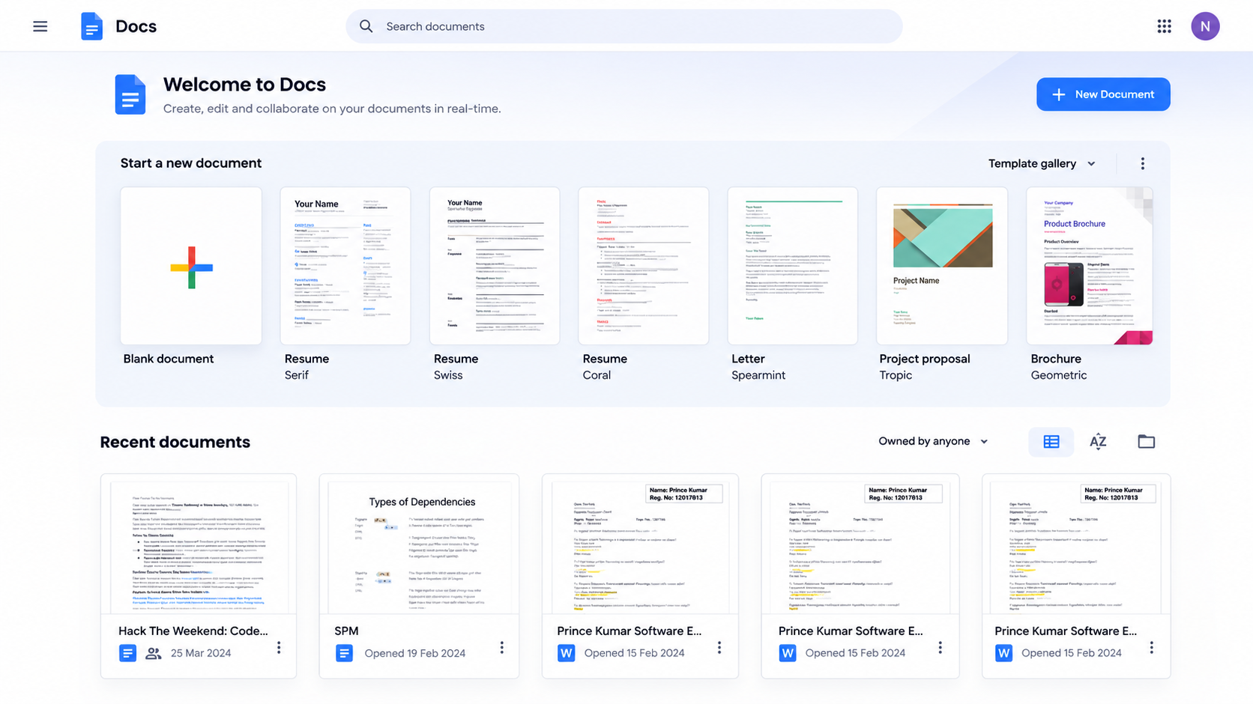Open the SPM document preview
The height and width of the screenshot is (704, 1253).
(419, 544)
